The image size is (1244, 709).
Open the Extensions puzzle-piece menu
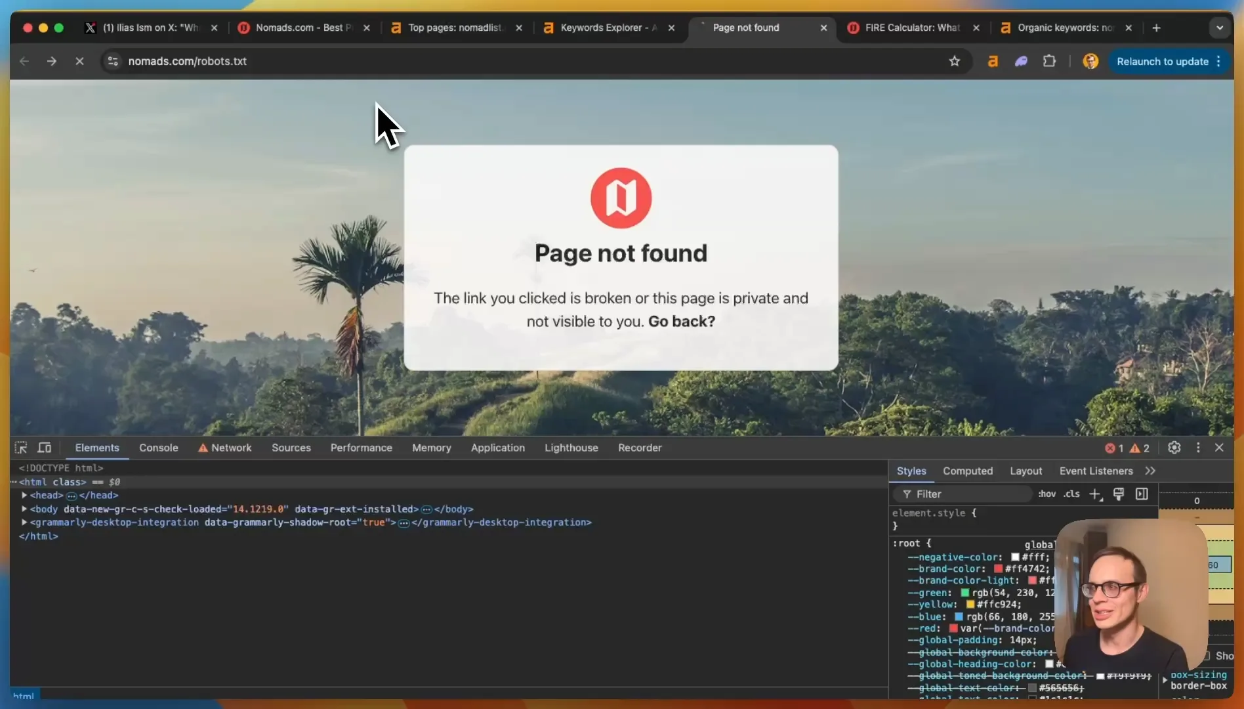1049,61
